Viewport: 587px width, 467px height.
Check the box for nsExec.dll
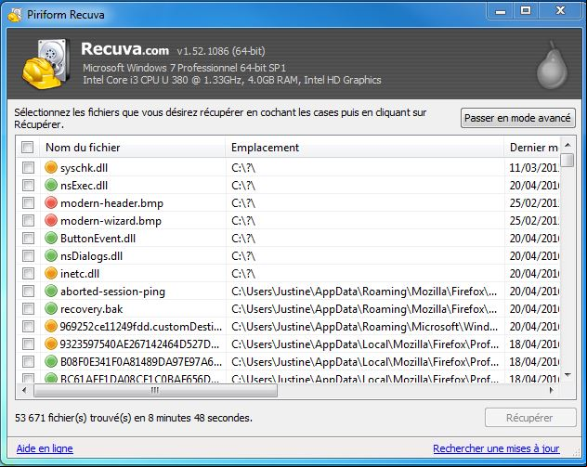pyautogui.click(x=28, y=185)
